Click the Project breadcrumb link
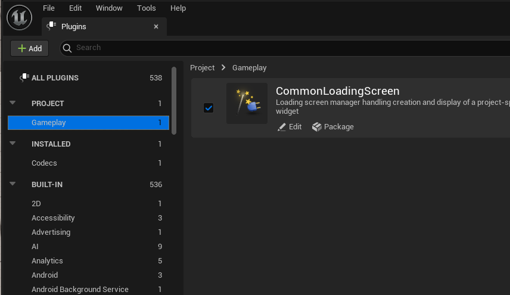 coord(203,68)
